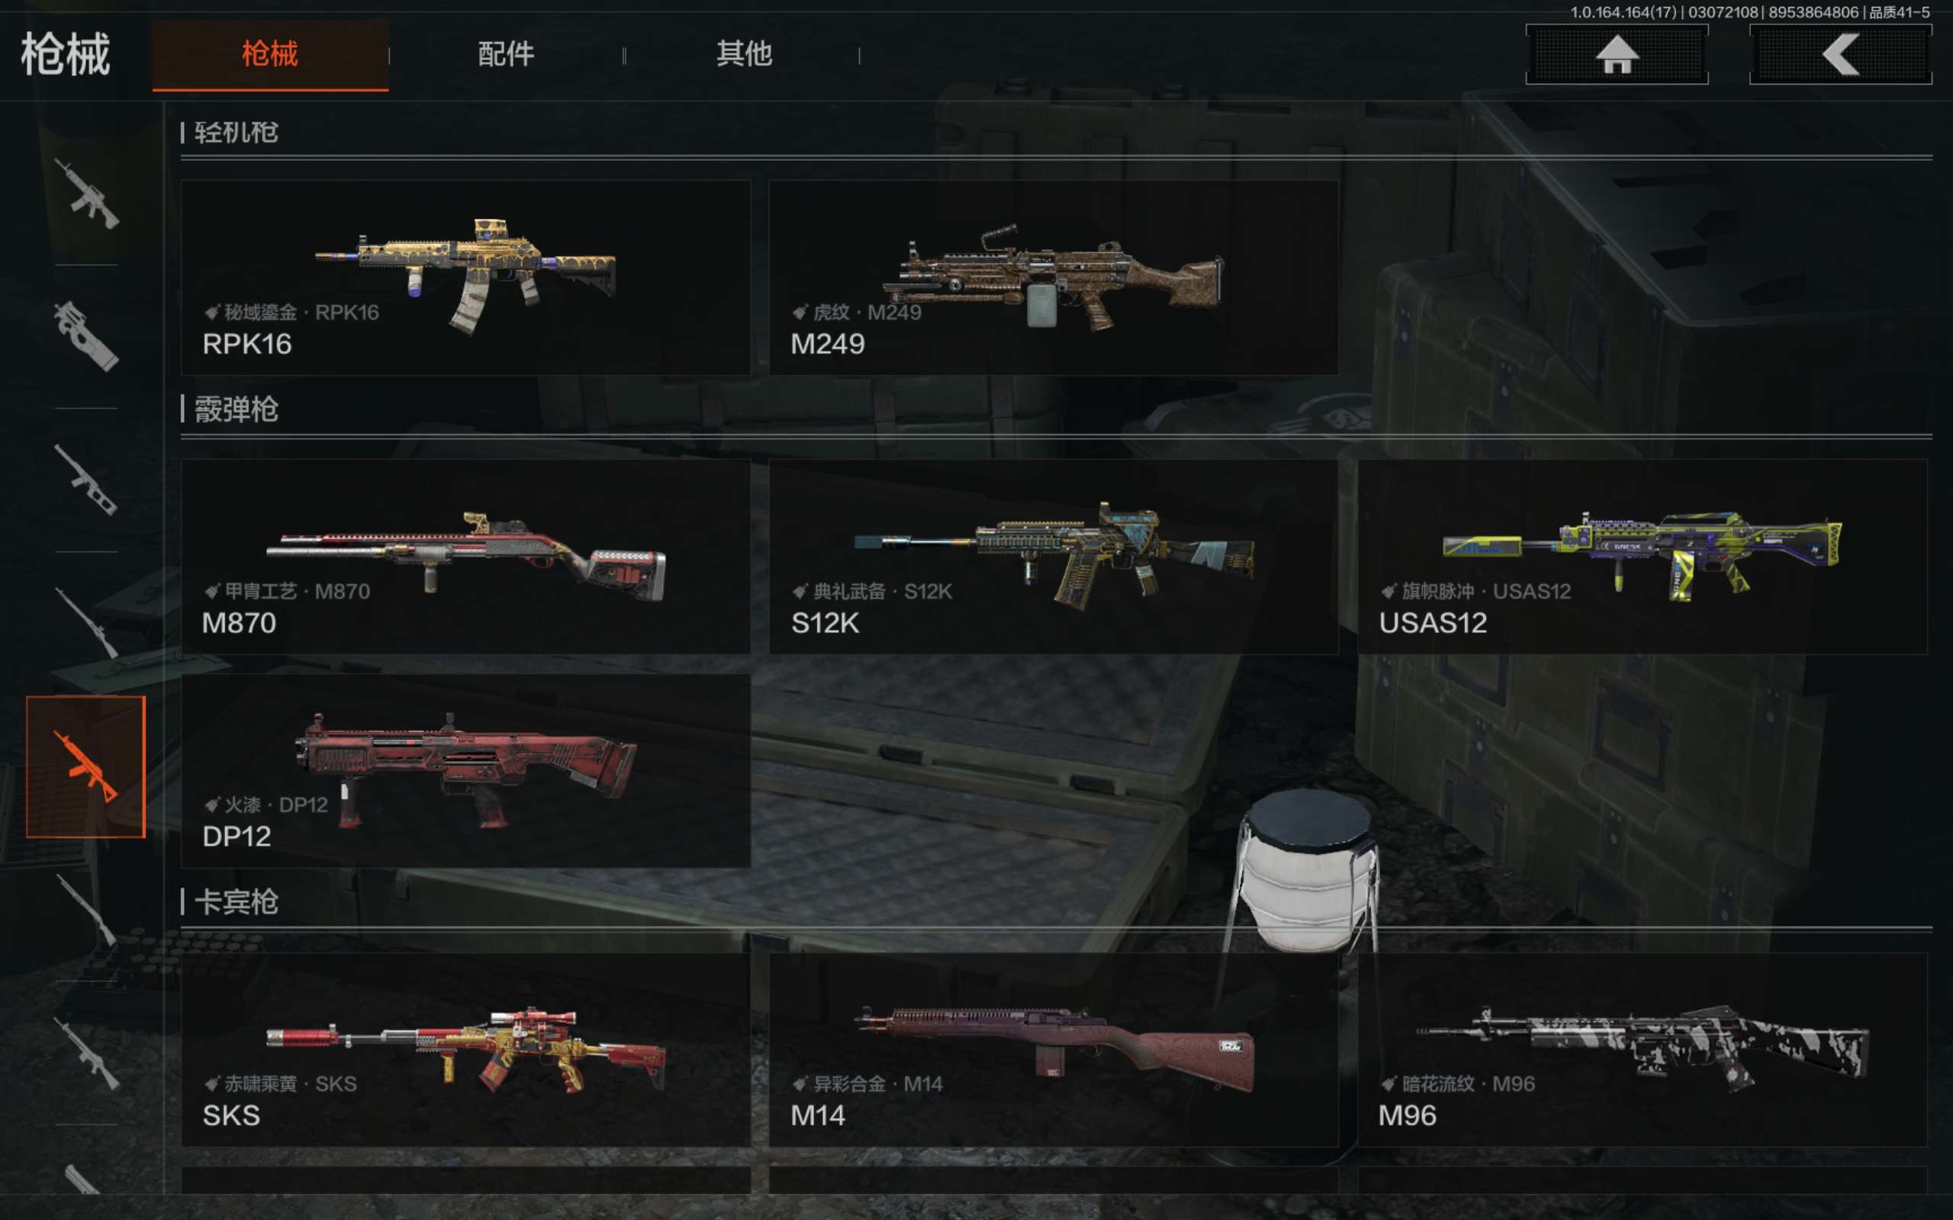The height and width of the screenshot is (1220, 1953).
Task: Go back using the left arrow icon
Action: tap(1840, 55)
